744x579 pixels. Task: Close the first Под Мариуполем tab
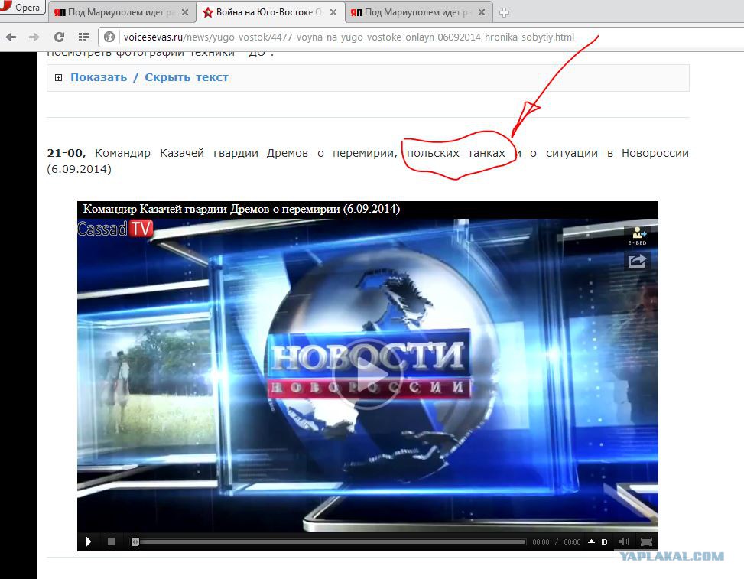click(185, 12)
